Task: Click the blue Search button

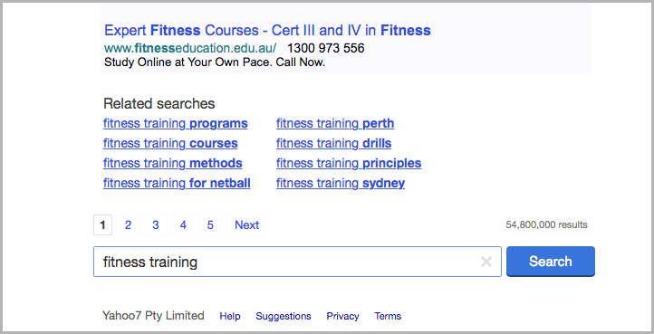Action: (551, 262)
